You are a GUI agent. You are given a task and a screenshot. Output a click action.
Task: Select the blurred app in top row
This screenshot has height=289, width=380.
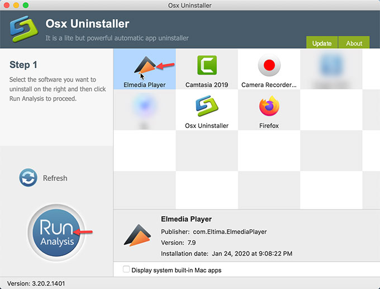(x=331, y=67)
